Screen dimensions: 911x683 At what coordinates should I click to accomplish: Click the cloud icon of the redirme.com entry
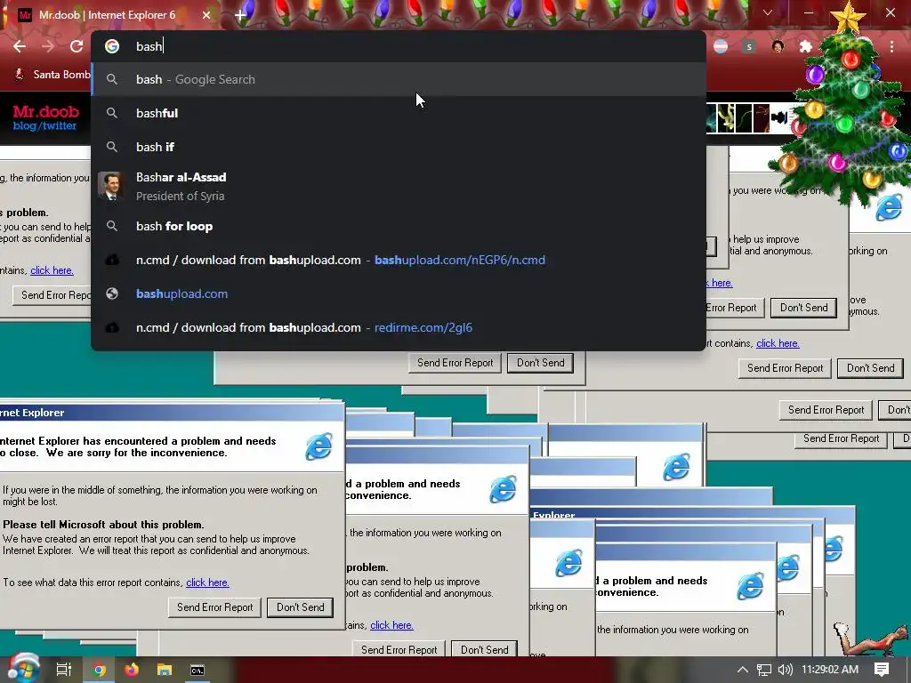pos(112,327)
